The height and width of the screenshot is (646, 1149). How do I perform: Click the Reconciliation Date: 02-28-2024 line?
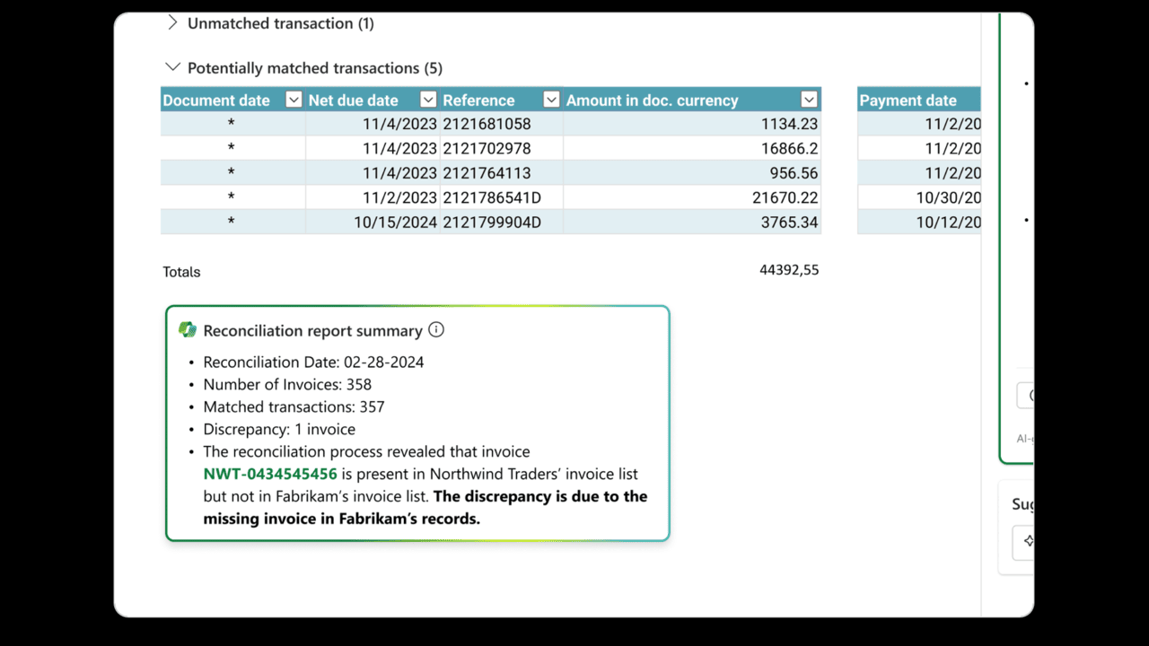point(313,362)
